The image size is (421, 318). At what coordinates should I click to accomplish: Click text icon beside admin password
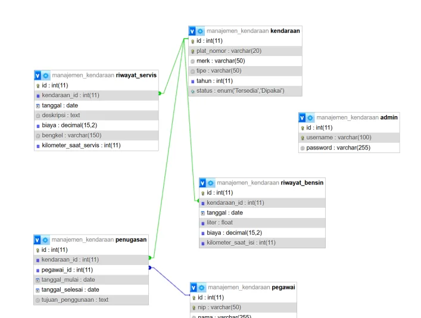pyautogui.click(x=303, y=148)
